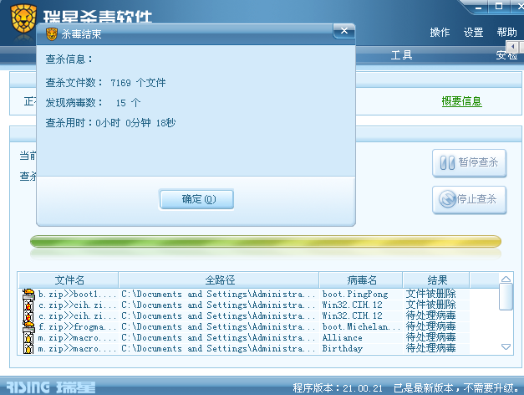The width and height of the screenshot is (524, 395).
Task: Click the left scroll arrow on the tab bar
Action: tap(512, 47)
